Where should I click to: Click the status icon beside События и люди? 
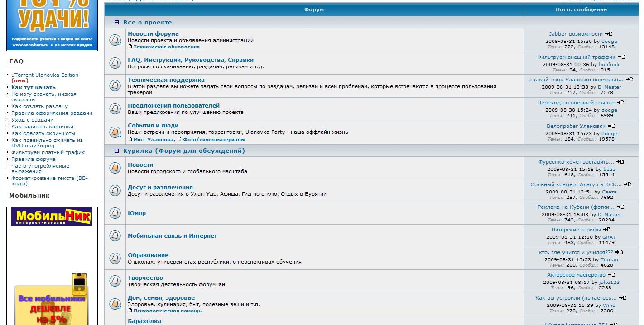[x=115, y=132]
